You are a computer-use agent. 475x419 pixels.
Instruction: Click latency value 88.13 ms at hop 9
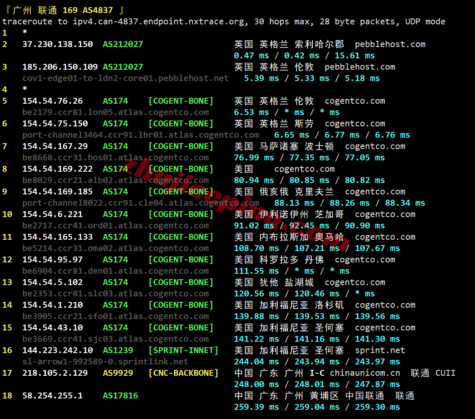coord(294,203)
